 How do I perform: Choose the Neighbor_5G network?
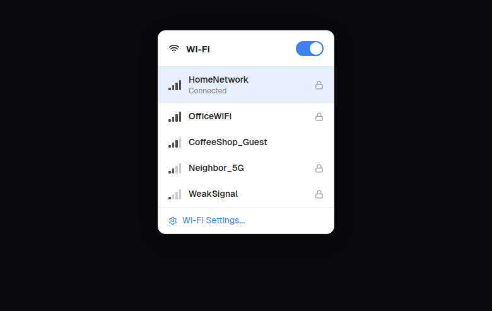click(246, 168)
